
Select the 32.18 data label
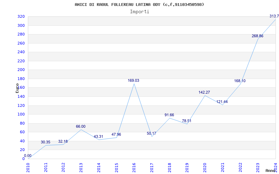click(x=63, y=142)
